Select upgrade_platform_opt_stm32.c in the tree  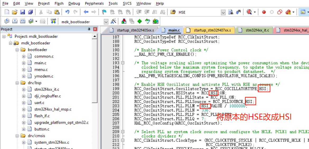click(x=61, y=123)
